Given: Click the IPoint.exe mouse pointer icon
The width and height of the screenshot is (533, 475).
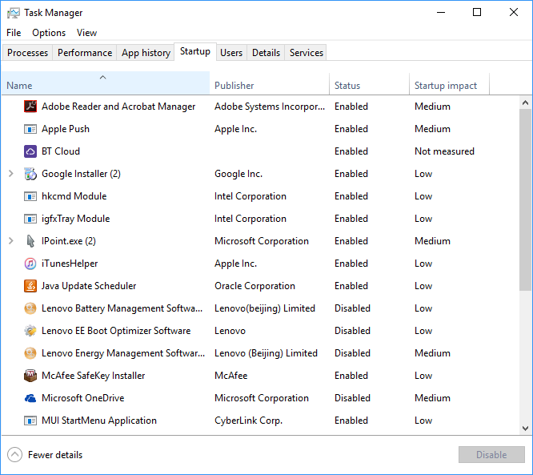Looking at the screenshot, I should (x=30, y=241).
